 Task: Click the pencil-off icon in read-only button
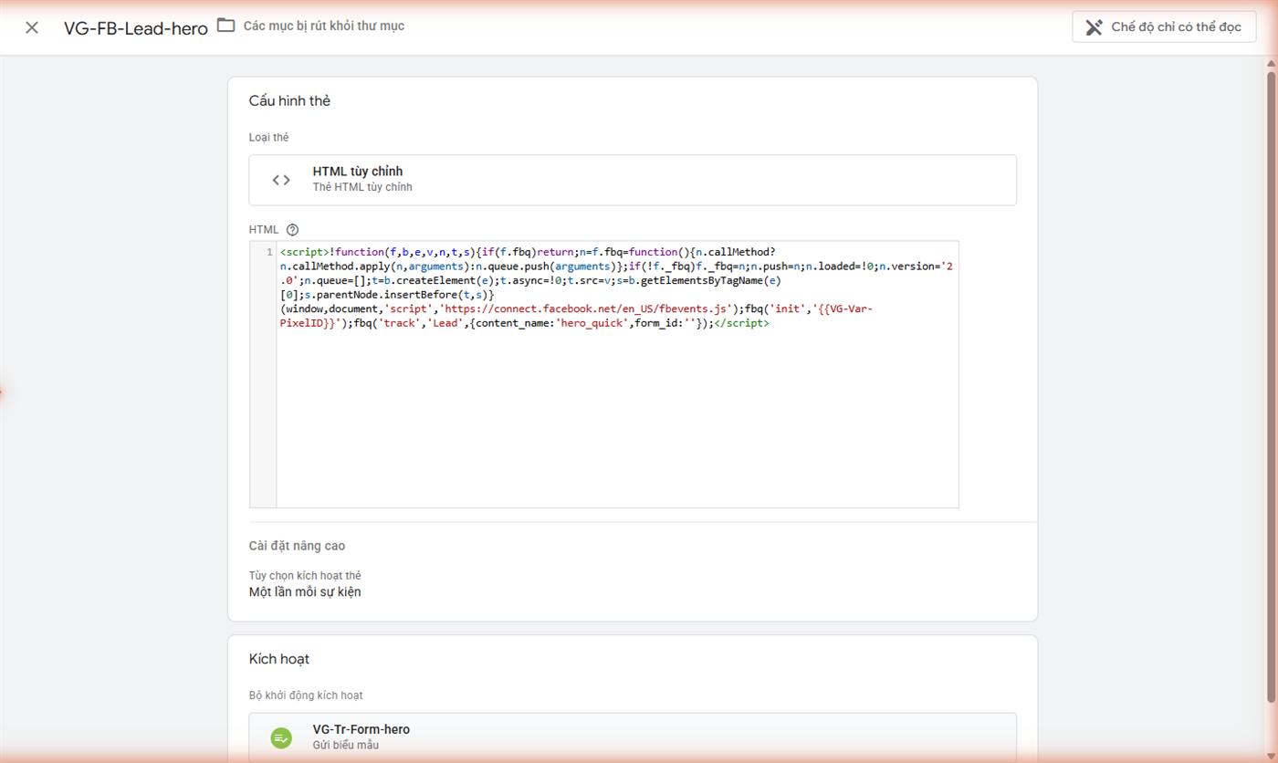pos(1094,27)
